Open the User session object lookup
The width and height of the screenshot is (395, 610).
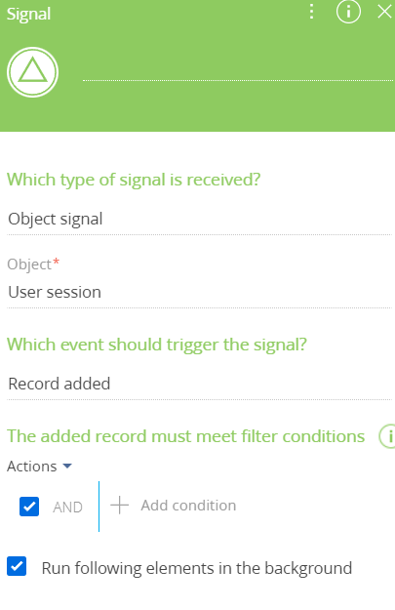click(x=199, y=293)
